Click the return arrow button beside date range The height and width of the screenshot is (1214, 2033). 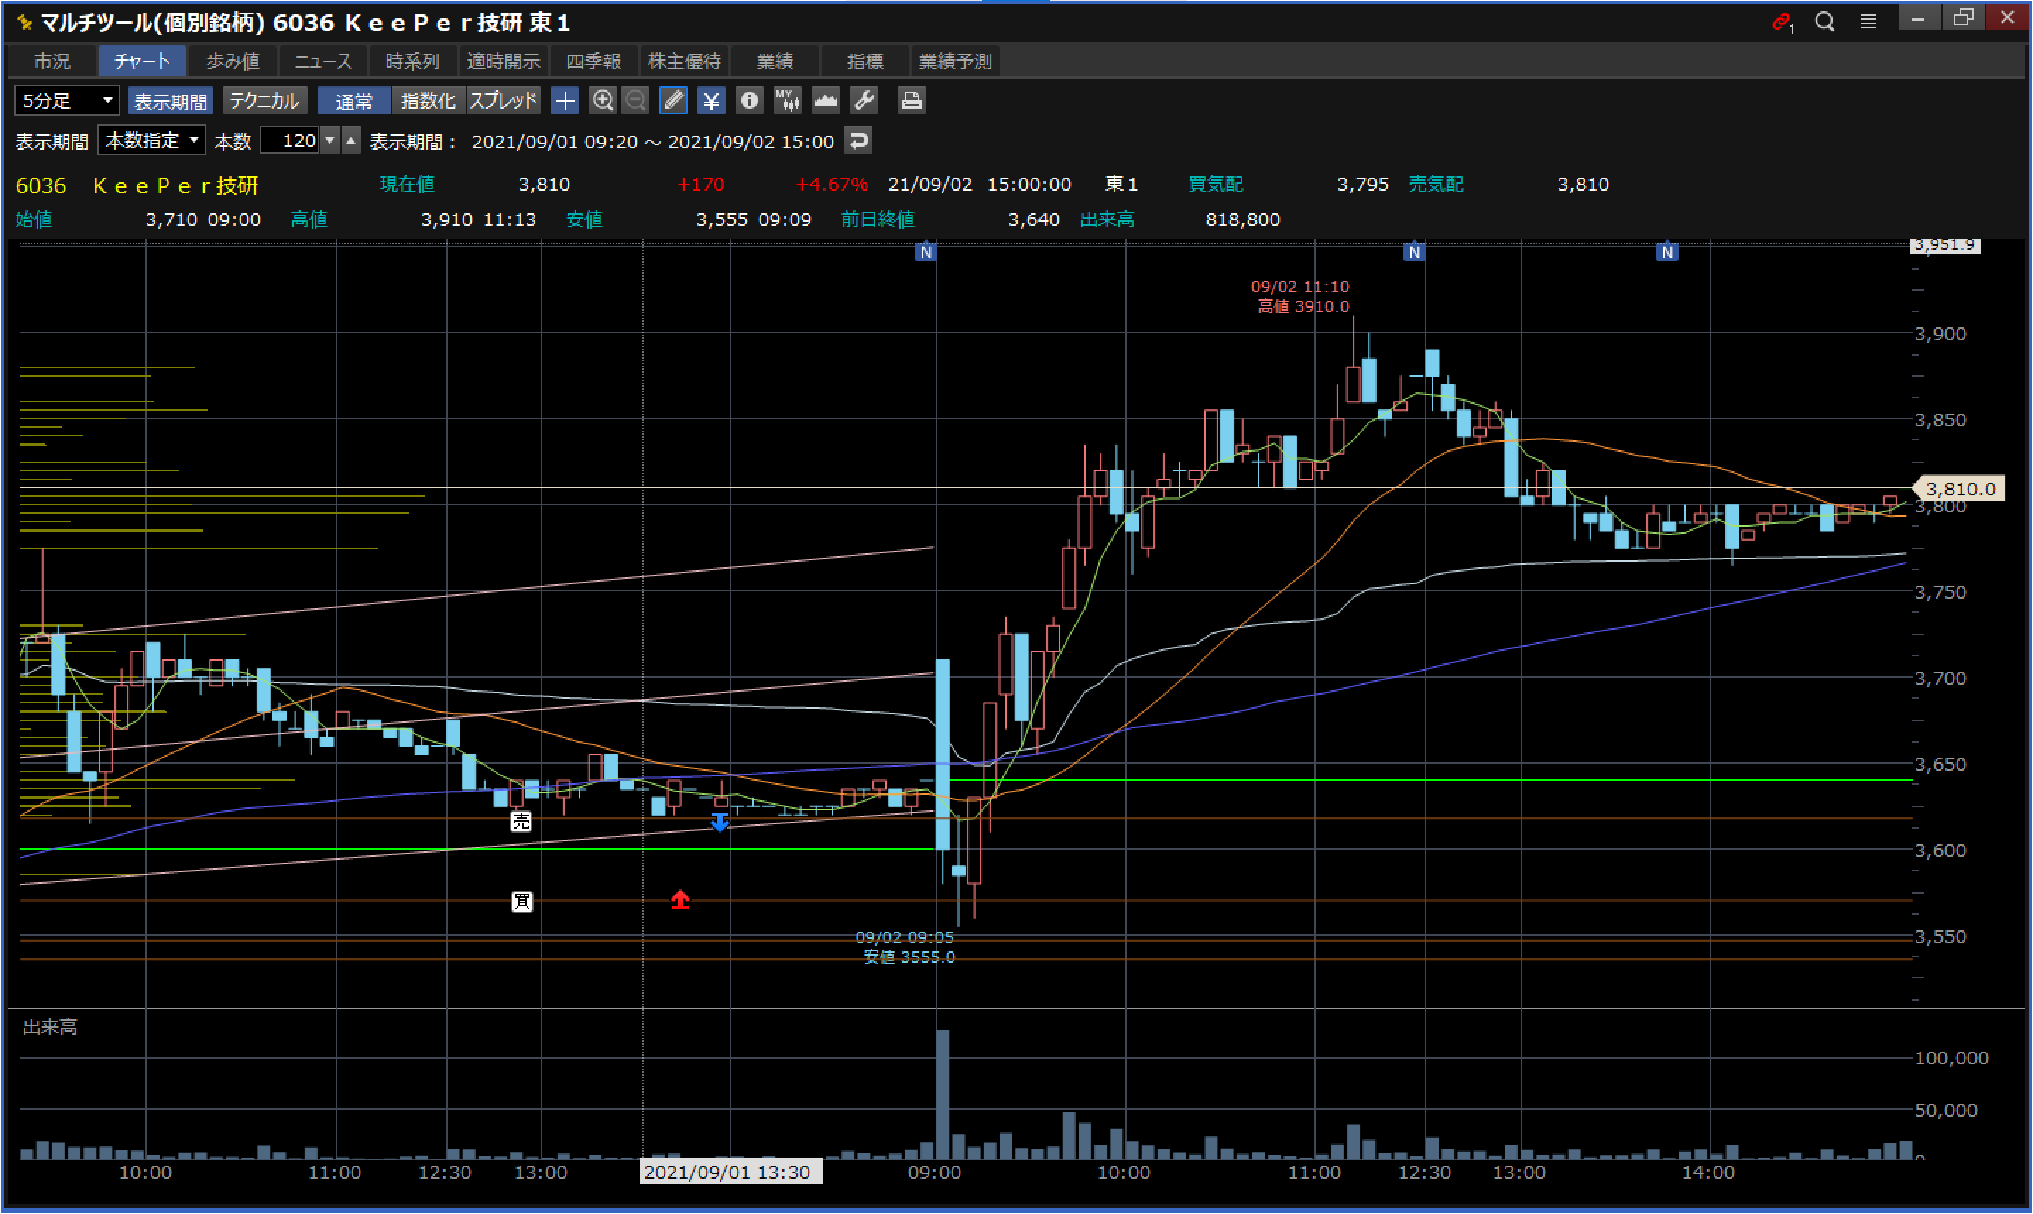858,140
